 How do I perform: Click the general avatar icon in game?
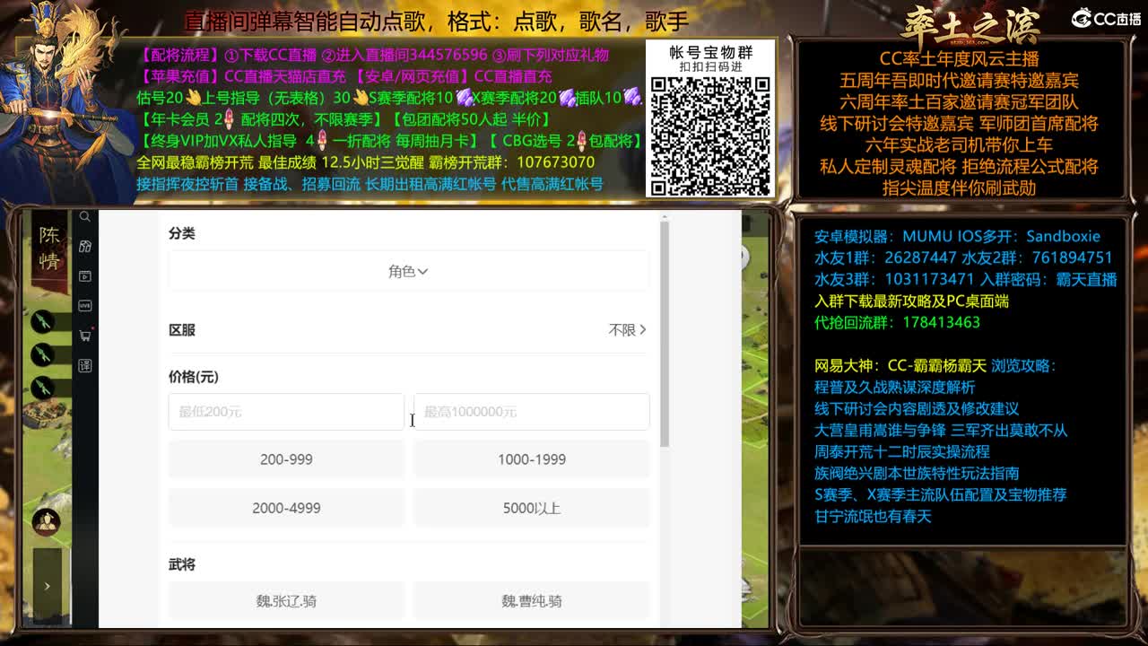pyautogui.click(x=47, y=521)
